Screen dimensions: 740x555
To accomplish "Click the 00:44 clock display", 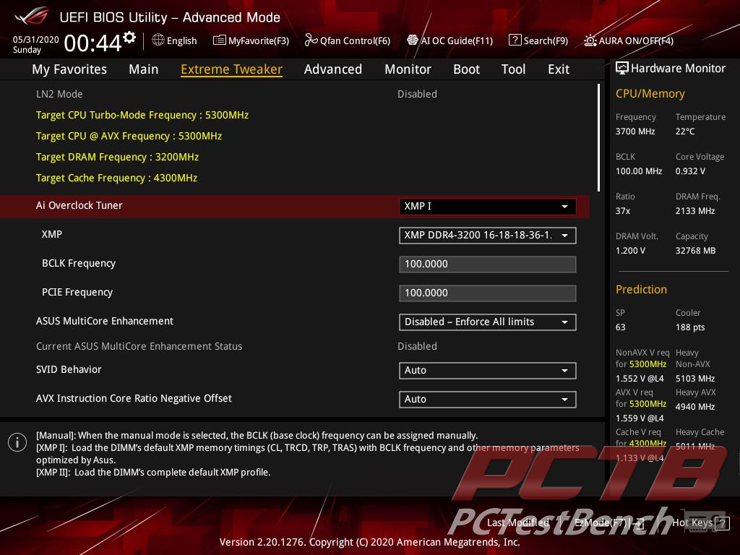I will pos(93,43).
